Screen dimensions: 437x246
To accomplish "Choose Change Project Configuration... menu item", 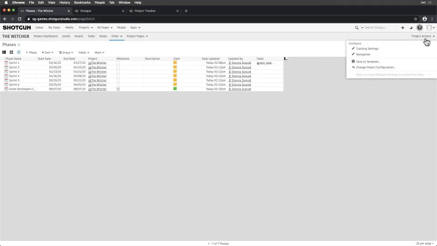I will pyautogui.click(x=376, y=67).
